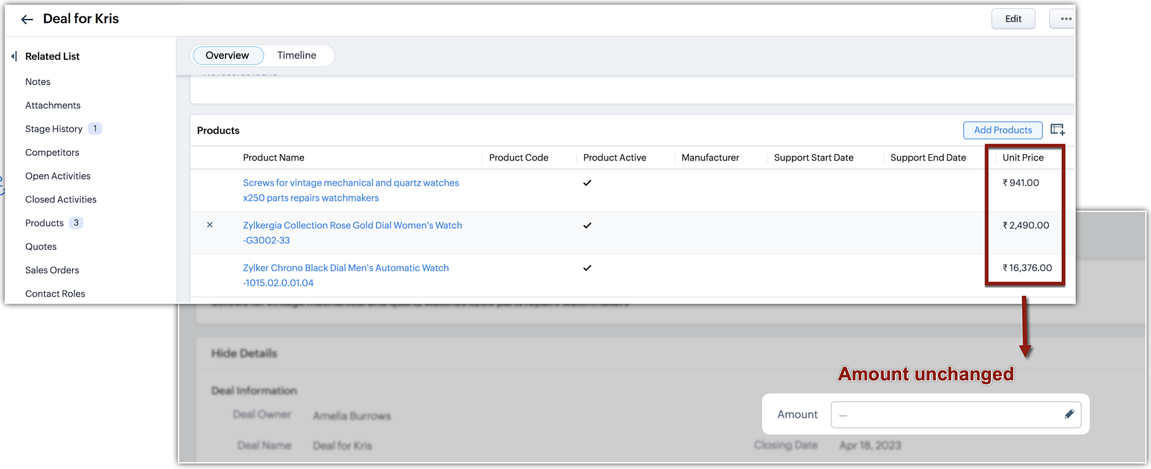Viewport: 1151px width, 469px height.
Task: Click the back arrow beside Deal for Kris
Action: tap(26, 20)
